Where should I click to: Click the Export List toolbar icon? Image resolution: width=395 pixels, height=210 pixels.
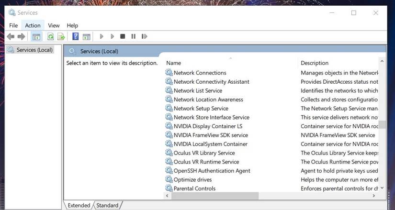pyautogui.click(x=61, y=37)
